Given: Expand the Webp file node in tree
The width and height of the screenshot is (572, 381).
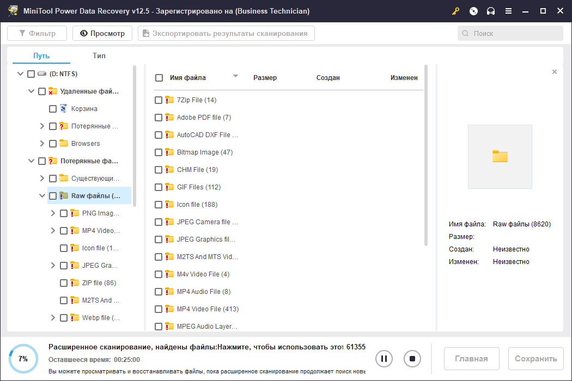Looking at the screenshot, I should [x=53, y=317].
